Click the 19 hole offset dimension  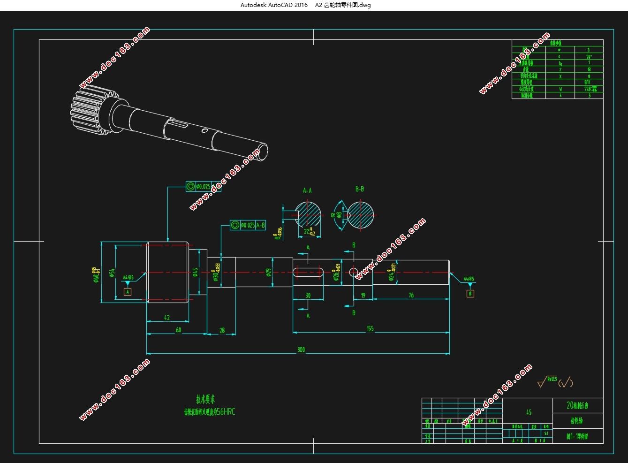[363, 296]
